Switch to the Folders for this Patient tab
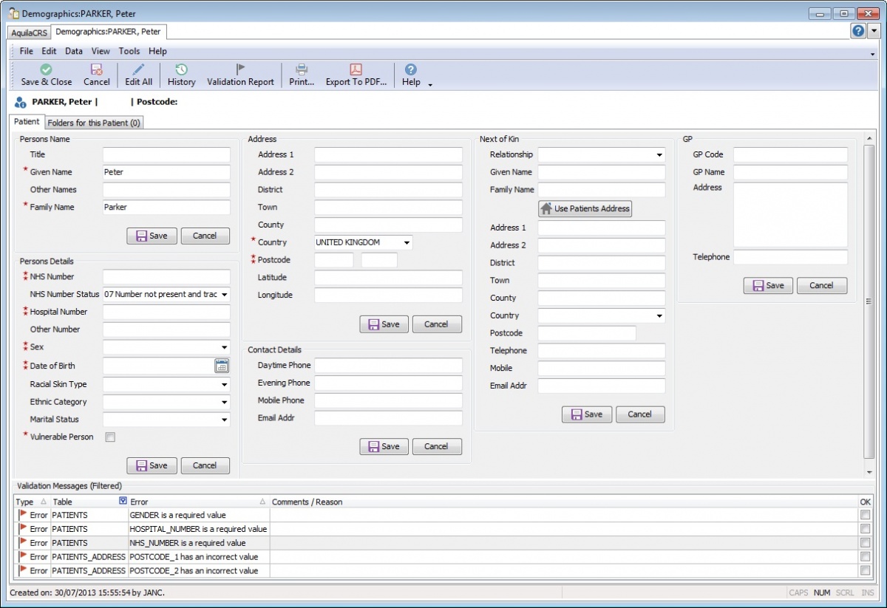887x608 pixels. (x=93, y=122)
